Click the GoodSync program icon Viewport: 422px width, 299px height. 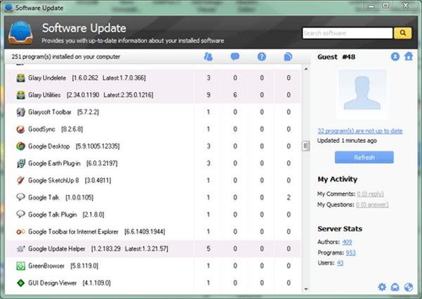click(x=20, y=129)
